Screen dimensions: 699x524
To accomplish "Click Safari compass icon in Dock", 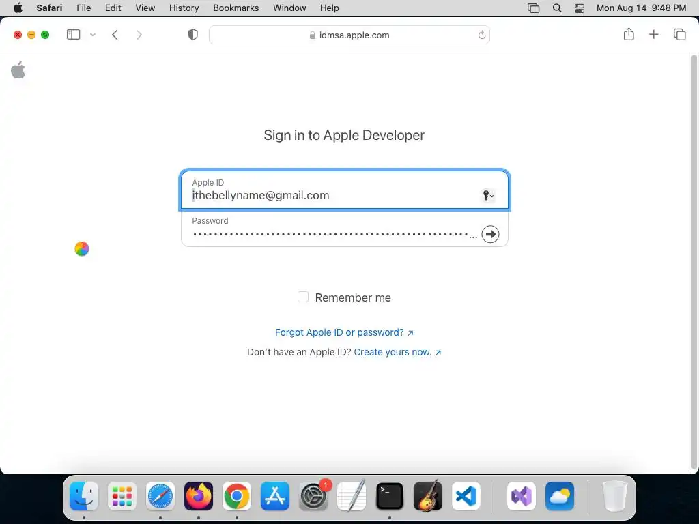I will pos(160,496).
